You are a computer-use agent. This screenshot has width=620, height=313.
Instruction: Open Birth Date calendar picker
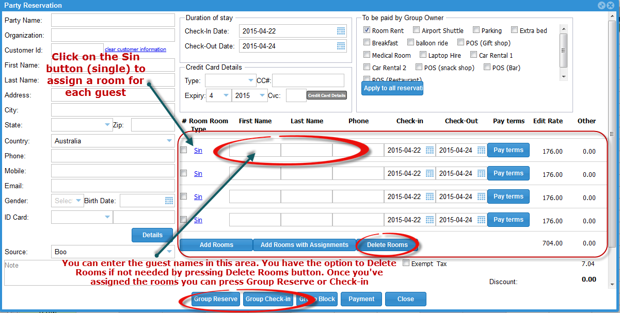click(169, 201)
